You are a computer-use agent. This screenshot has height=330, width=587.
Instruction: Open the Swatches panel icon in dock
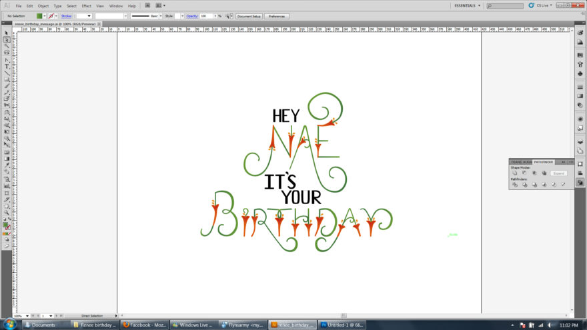click(580, 55)
